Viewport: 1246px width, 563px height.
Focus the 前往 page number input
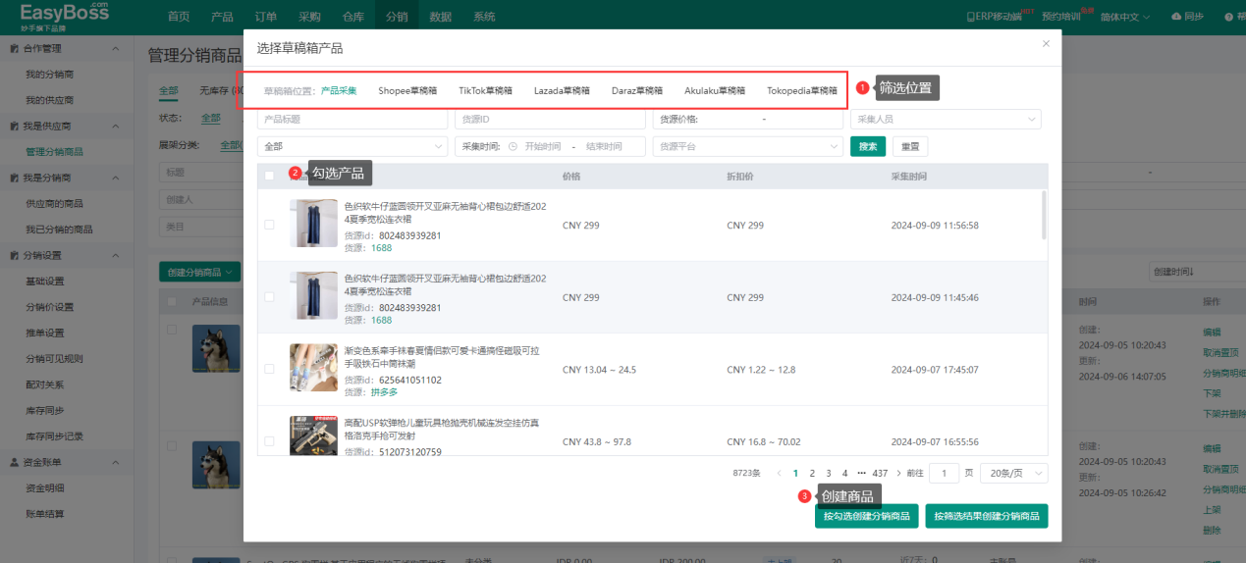(944, 473)
